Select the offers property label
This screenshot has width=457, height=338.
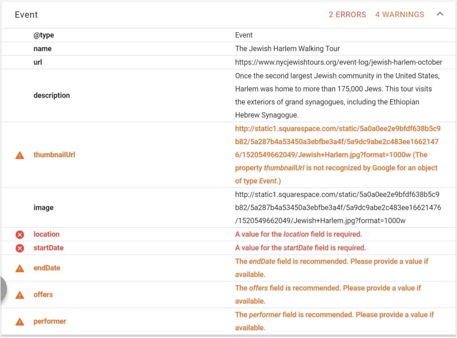[43, 295]
